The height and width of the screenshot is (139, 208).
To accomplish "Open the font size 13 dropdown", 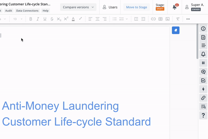I will click(x=18, y=19).
